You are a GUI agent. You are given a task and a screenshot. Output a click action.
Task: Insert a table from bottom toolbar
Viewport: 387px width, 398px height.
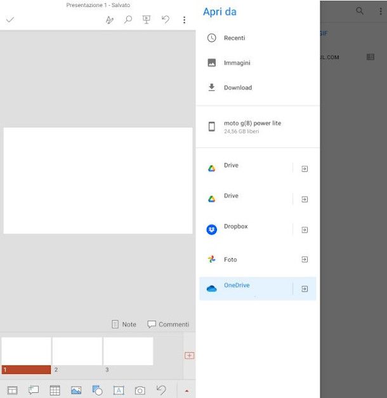[55, 390]
